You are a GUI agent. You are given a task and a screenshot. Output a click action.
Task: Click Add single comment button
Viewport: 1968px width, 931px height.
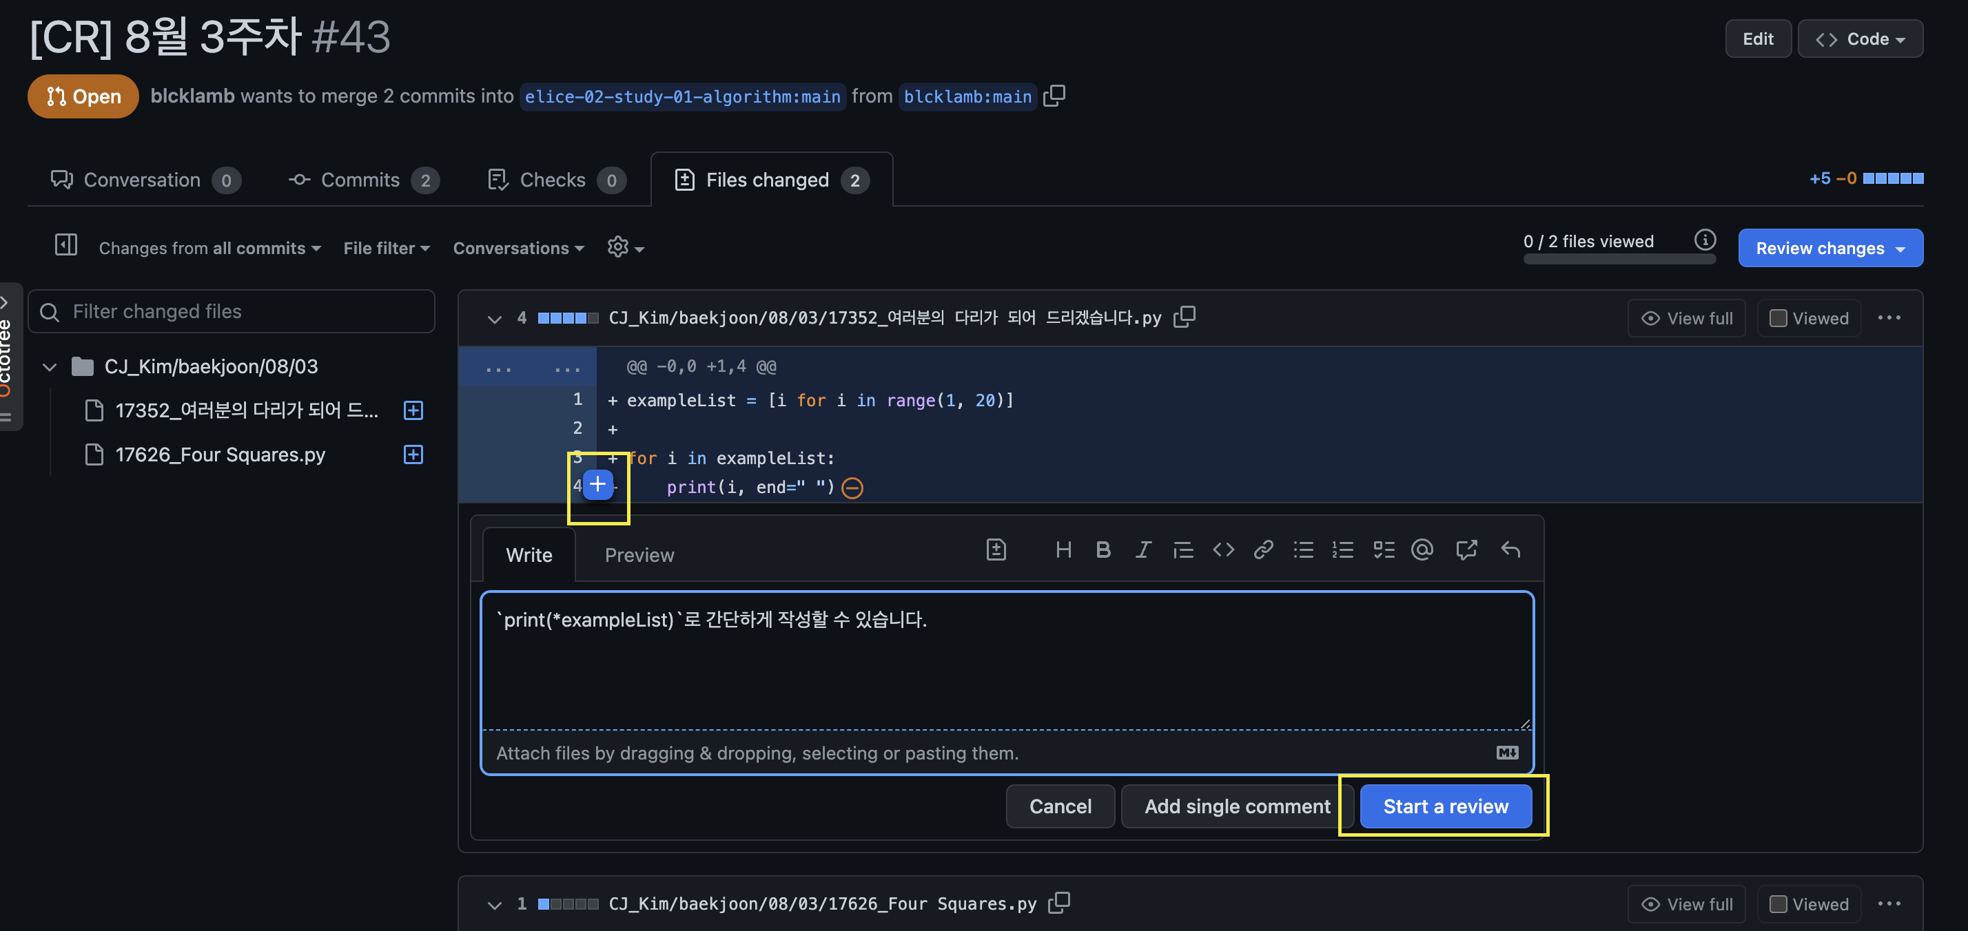point(1236,806)
